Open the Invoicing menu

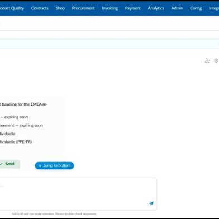tap(110, 8)
